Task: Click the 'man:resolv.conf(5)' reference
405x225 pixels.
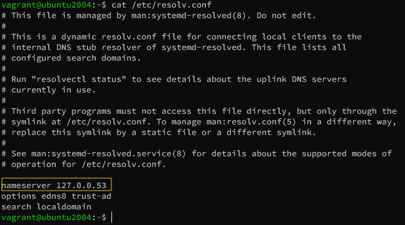Action: click(251, 121)
